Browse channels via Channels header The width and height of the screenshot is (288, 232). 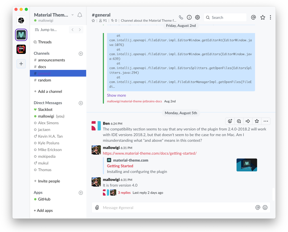pos(41,53)
